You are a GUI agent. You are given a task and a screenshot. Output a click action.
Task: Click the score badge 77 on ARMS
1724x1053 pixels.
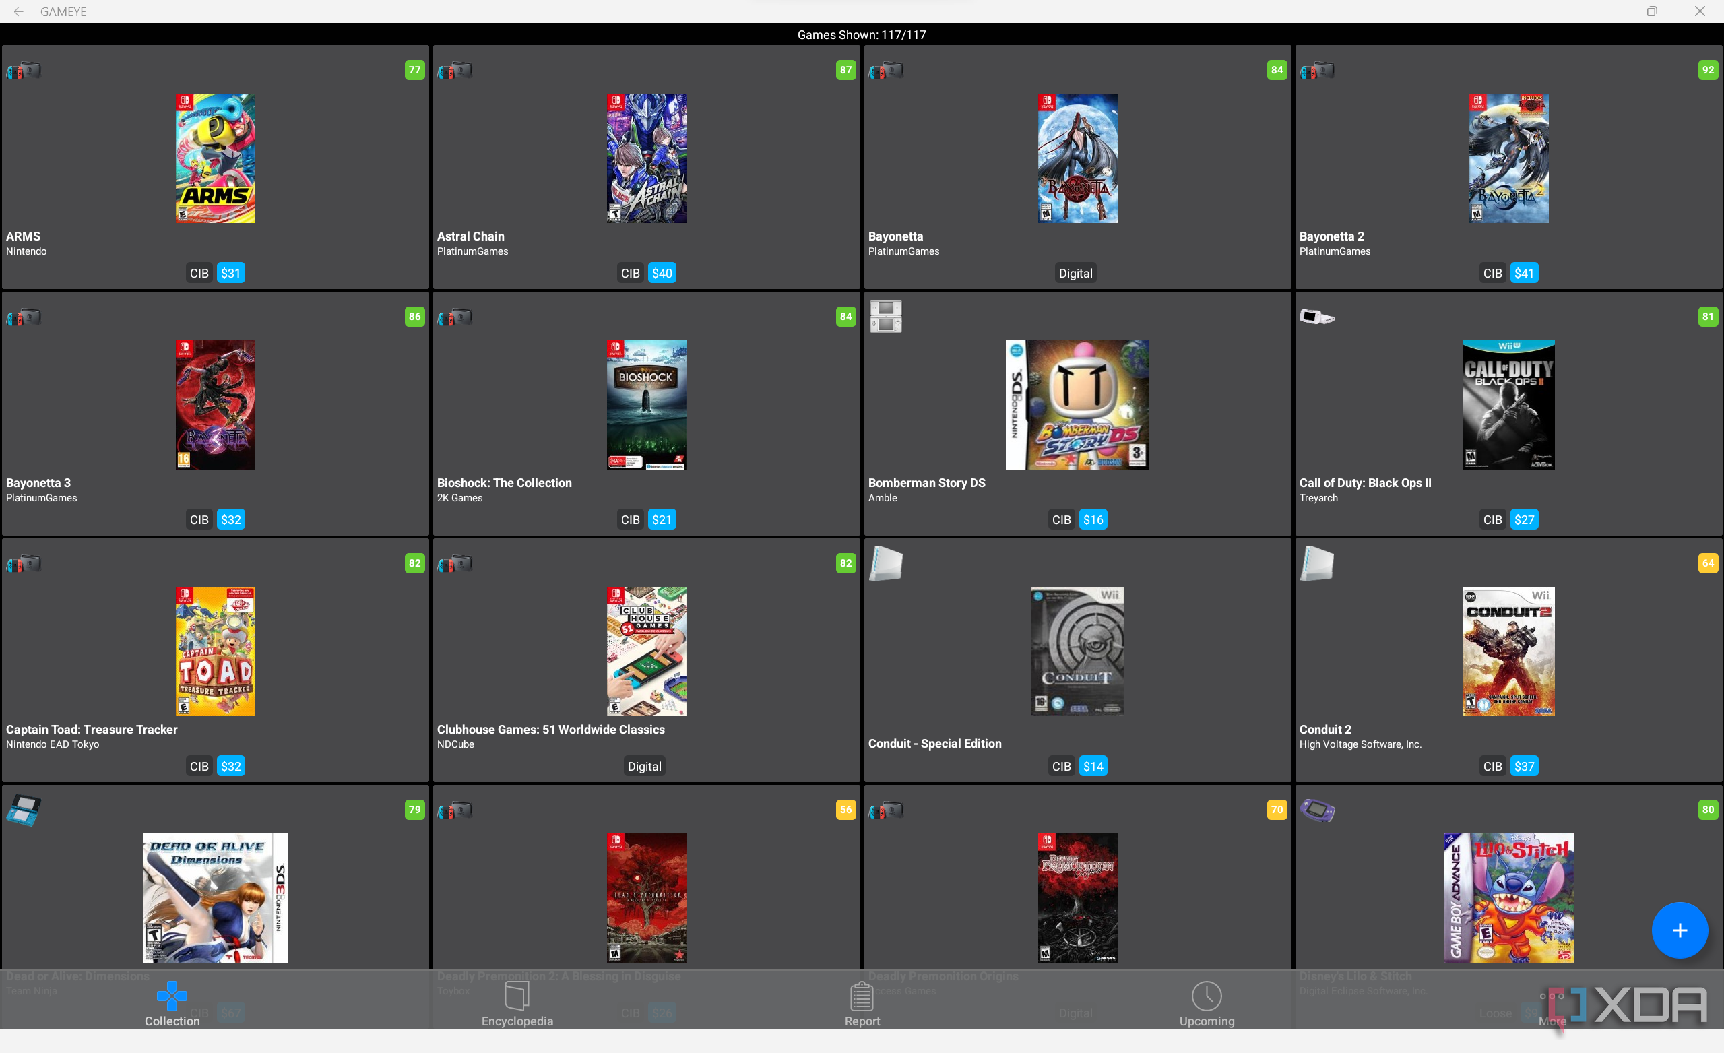(x=415, y=70)
